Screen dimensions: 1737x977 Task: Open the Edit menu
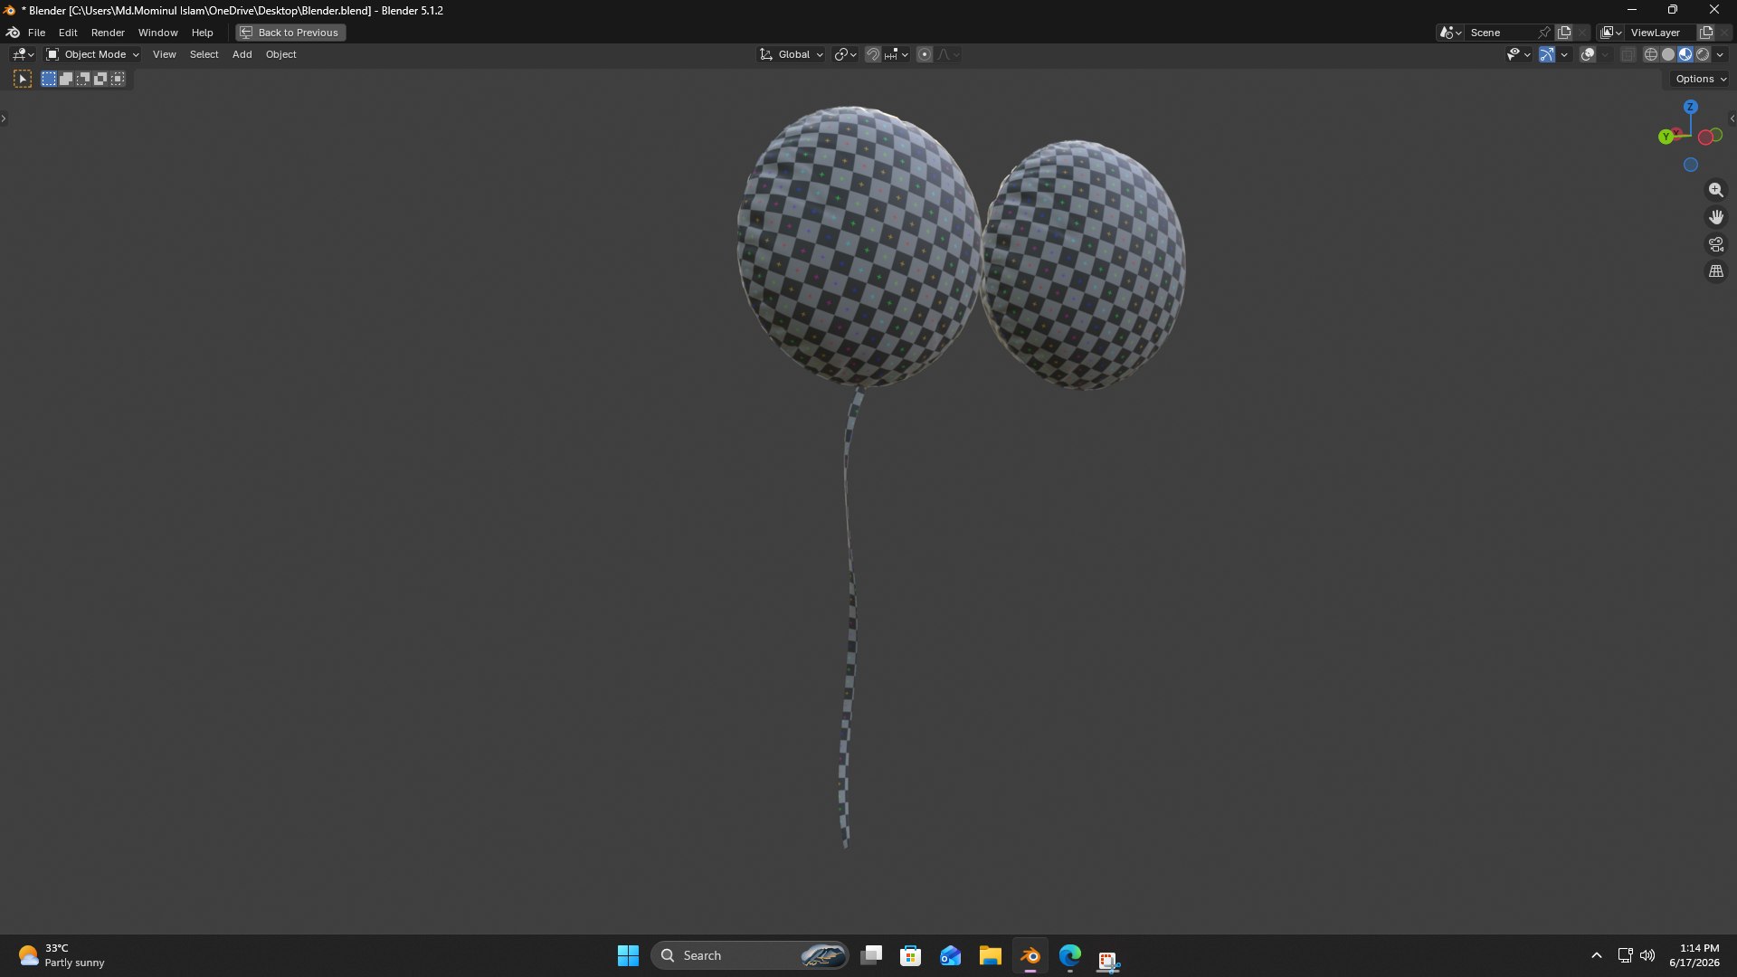pyautogui.click(x=68, y=33)
